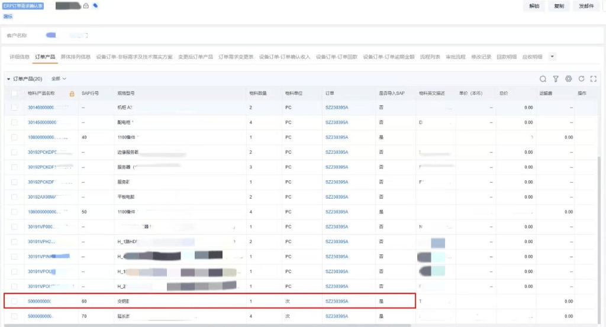The height and width of the screenshot is (327, 606).
Task: Collapse the 订单产品(20) section
Action: [8, 79]
